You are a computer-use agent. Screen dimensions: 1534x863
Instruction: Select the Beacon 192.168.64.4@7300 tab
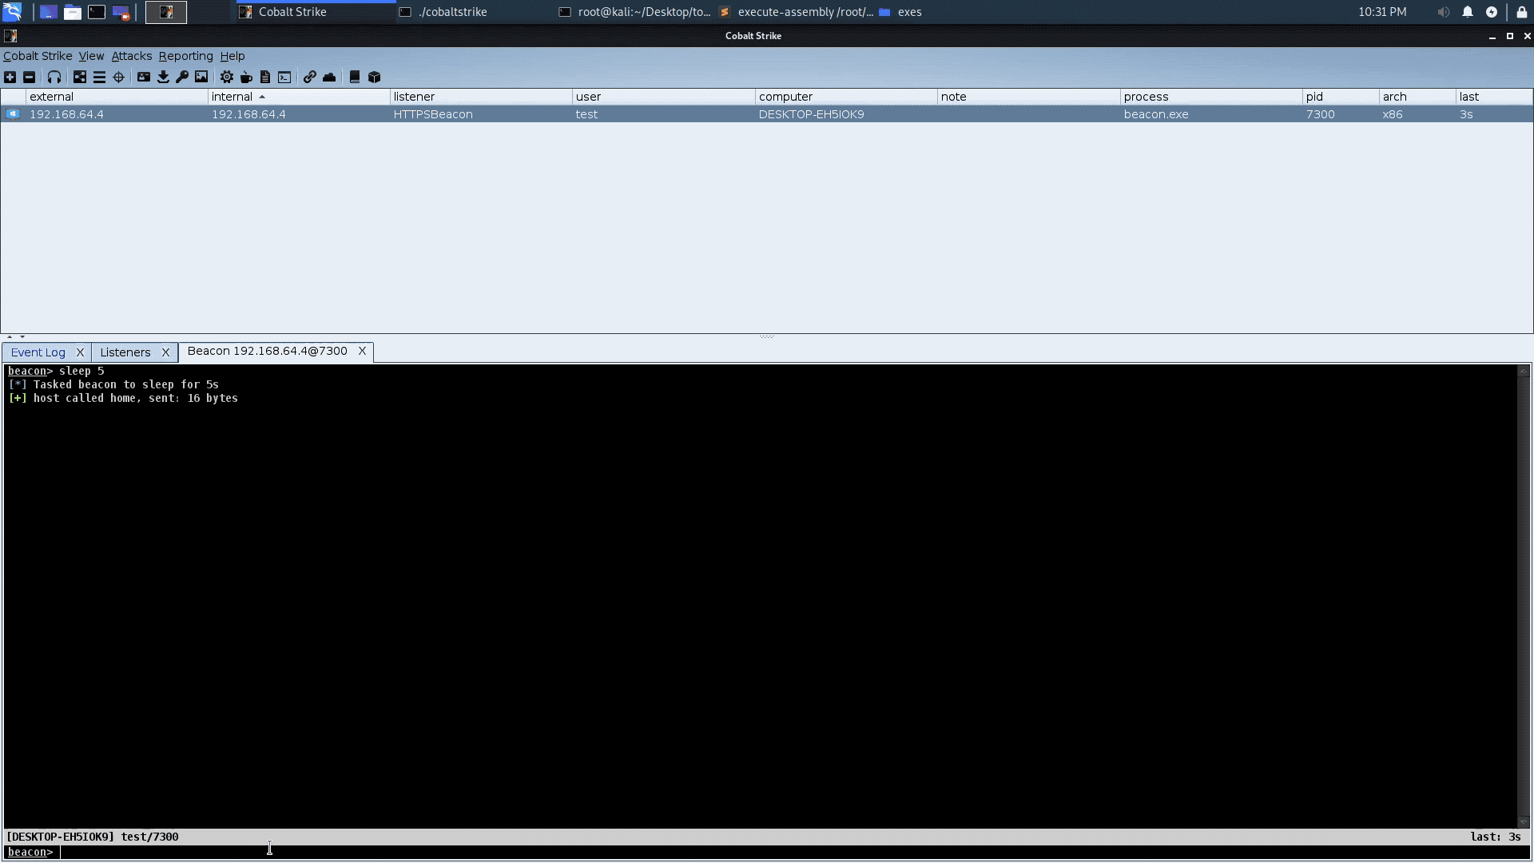tap(268, 351)
